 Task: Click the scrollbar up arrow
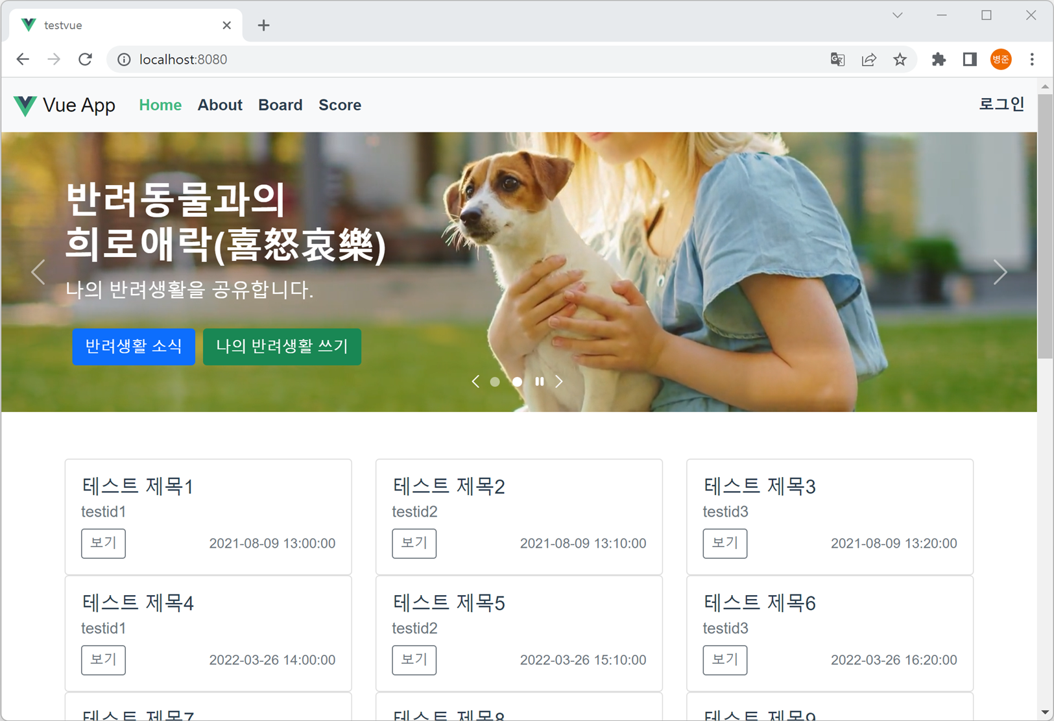[1045, 86]
